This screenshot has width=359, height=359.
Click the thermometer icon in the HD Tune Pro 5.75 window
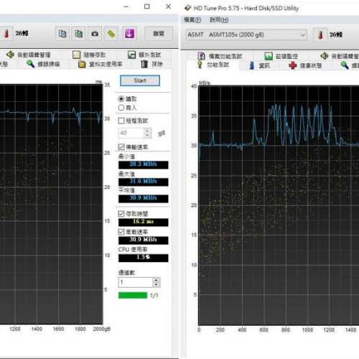(320, 35)
